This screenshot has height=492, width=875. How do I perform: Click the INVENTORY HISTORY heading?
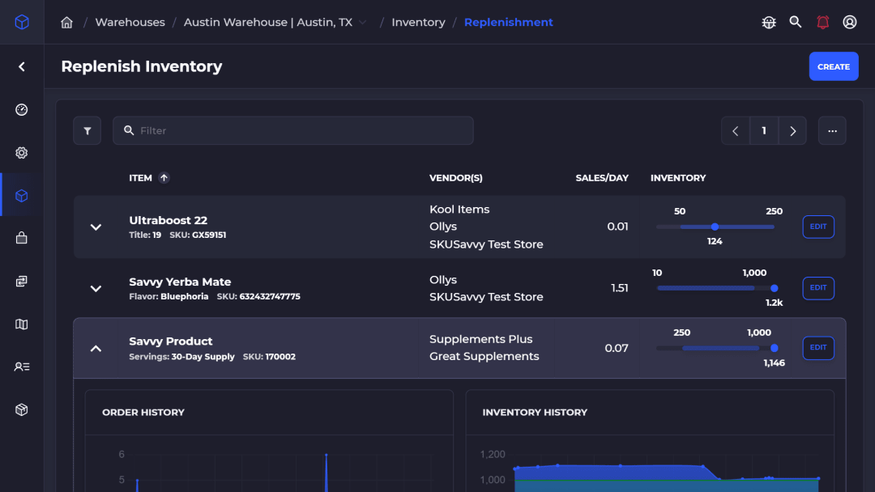click(535, 413)
